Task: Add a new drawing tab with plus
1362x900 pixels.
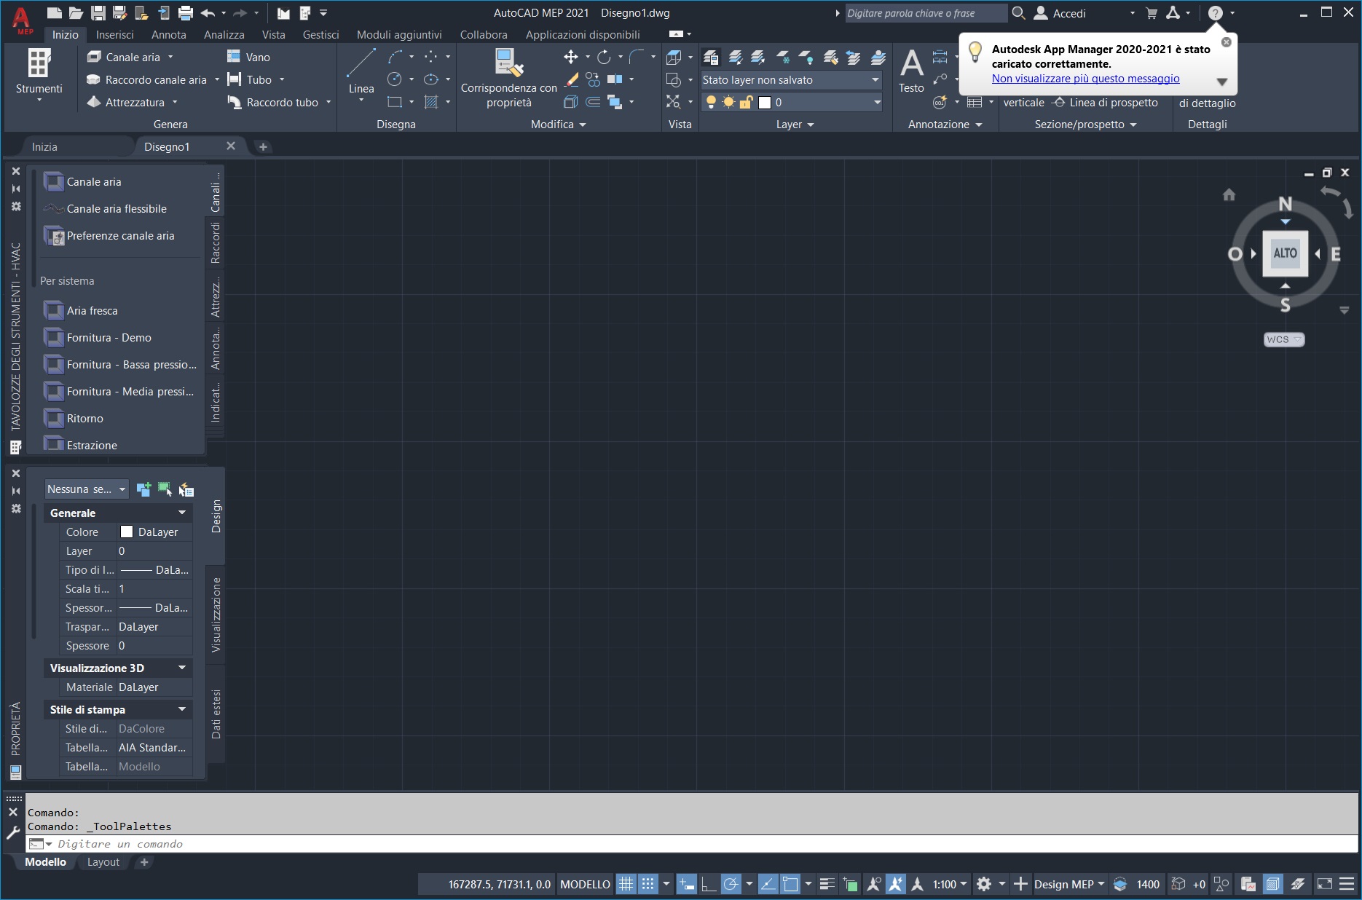Action: click(263, 146)
